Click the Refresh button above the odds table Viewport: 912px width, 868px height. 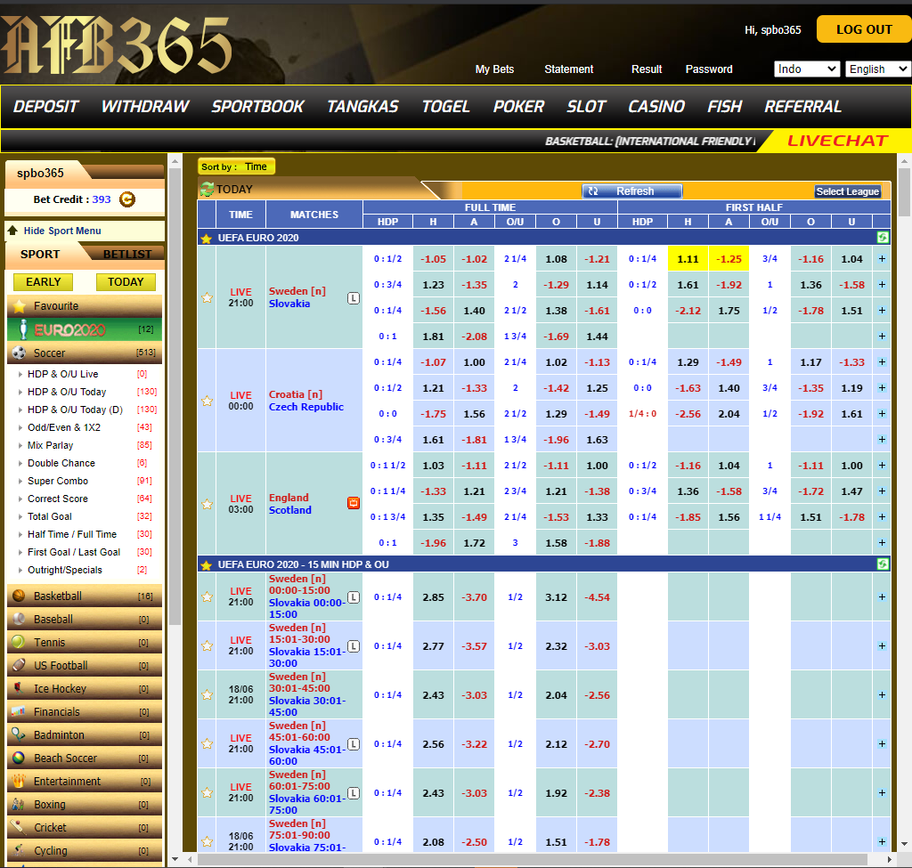[x=631, y=191]
